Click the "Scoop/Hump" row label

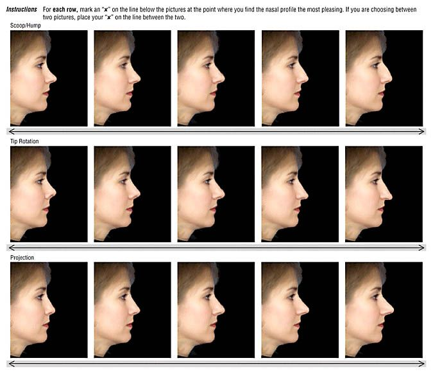[x=26, y=26]
